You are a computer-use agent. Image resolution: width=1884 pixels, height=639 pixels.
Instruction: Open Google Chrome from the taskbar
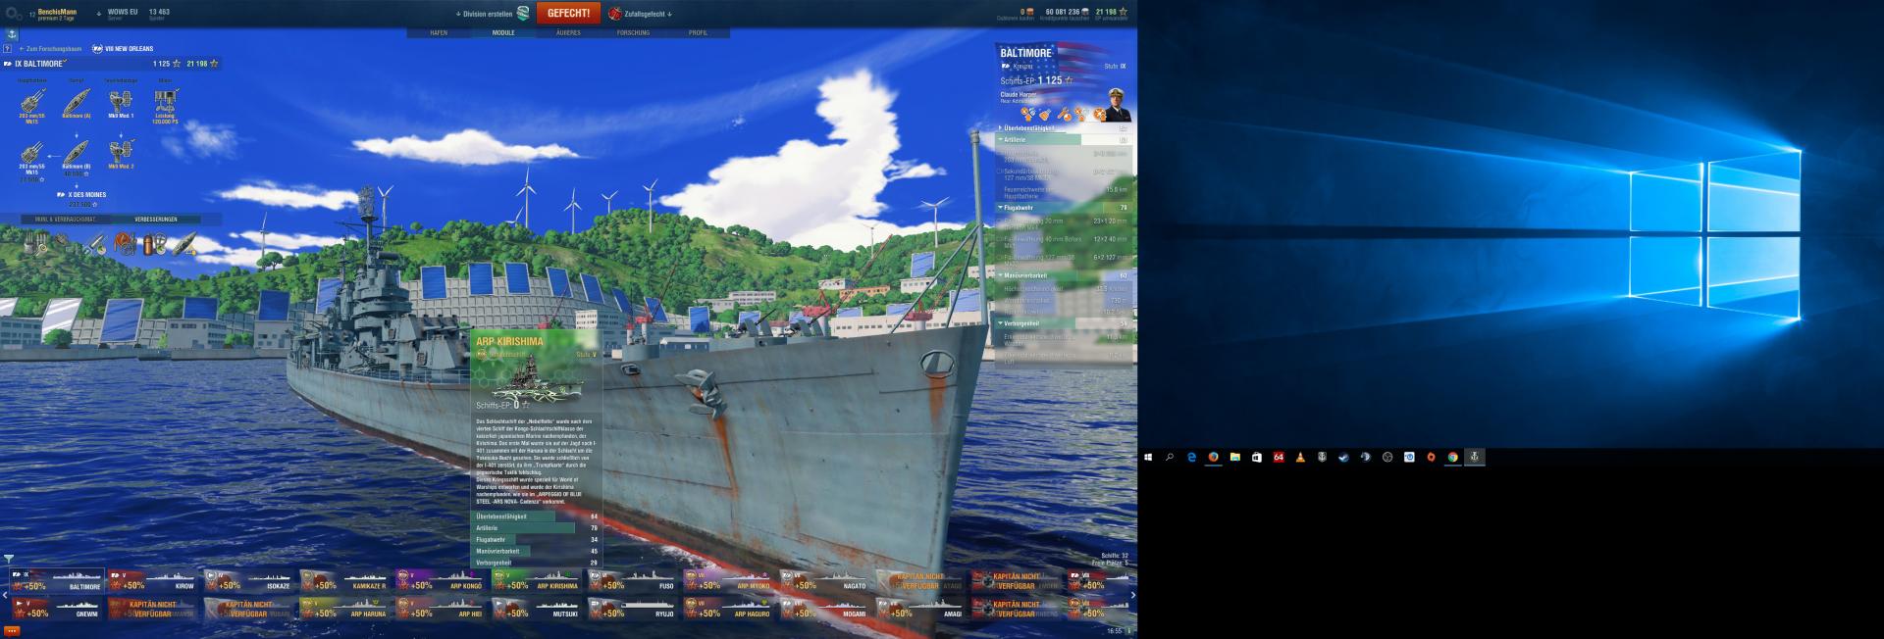coord(1452,457)
